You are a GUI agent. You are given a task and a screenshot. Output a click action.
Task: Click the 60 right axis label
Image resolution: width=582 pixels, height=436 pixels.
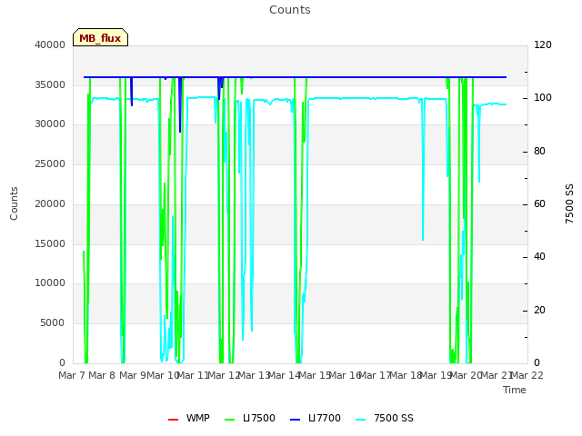point(539,203)
